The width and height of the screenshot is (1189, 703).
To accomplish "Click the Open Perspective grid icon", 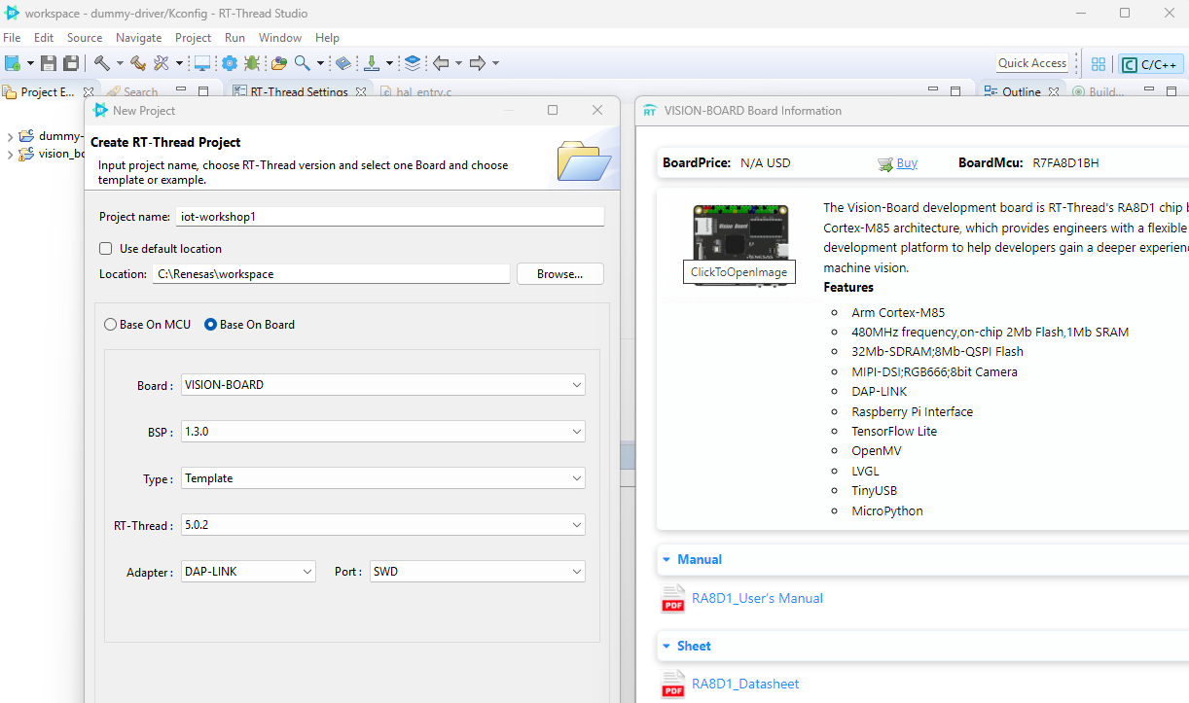I will point(1099,64).
